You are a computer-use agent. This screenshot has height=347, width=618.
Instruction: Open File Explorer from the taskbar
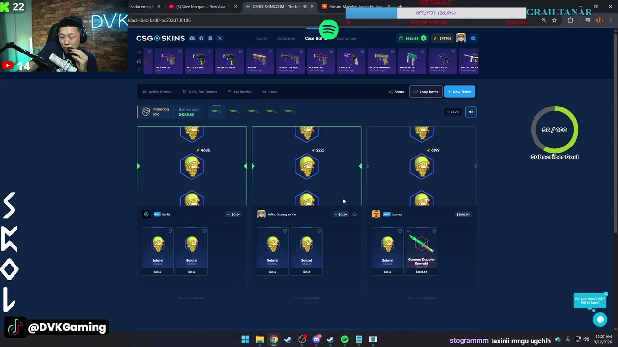(x=260, y=340)
